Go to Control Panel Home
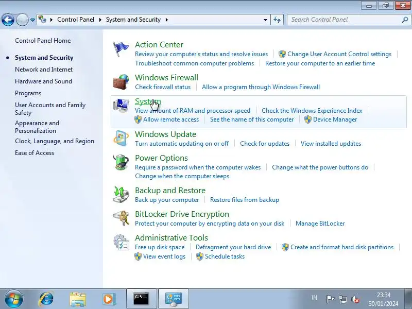Image resolution: width=412 pixels, height=309 pixels. point(43,41)
